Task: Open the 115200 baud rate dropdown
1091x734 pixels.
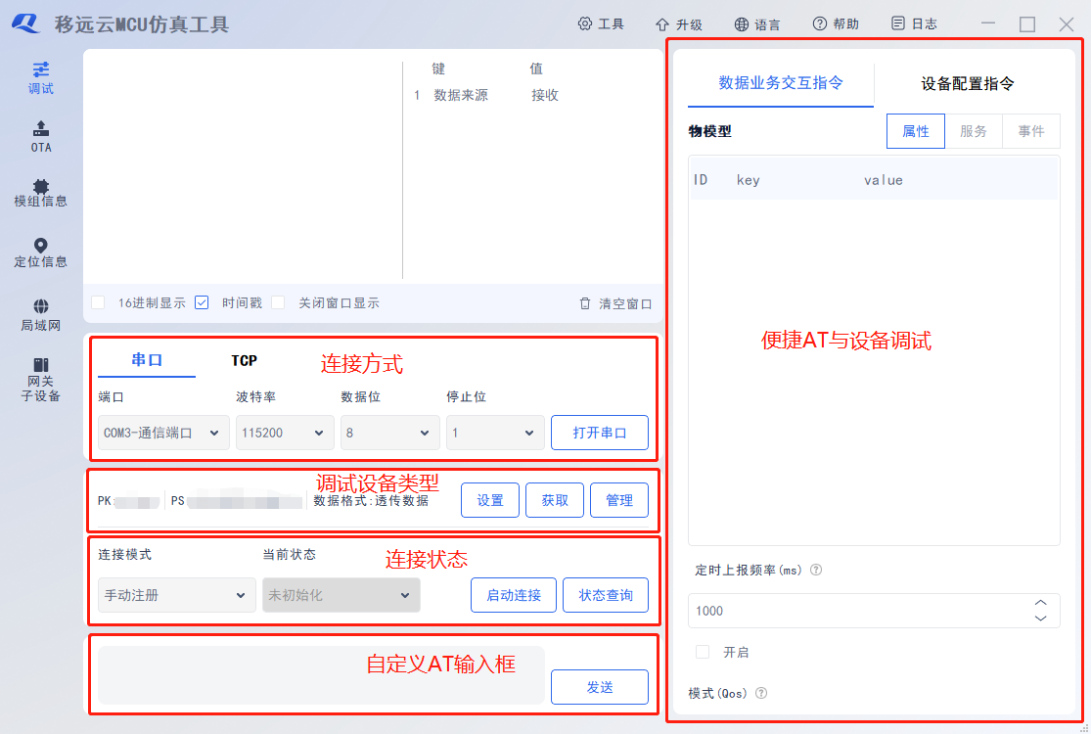Action: (285, 433)
